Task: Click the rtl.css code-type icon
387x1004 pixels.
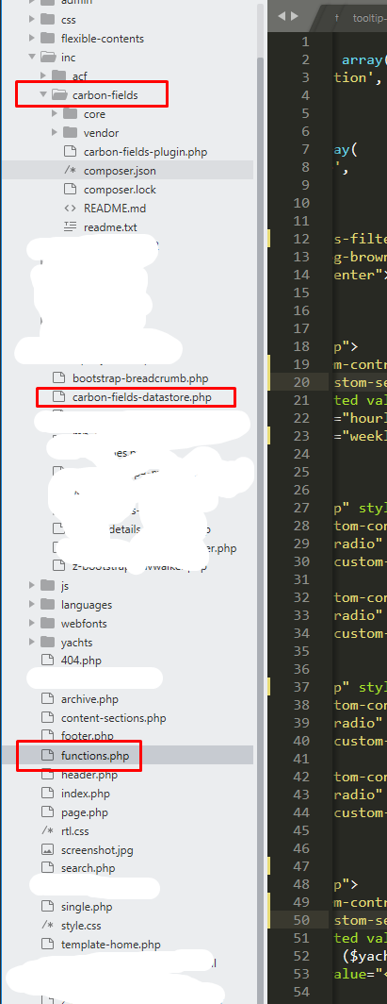Action: [47, 831]
